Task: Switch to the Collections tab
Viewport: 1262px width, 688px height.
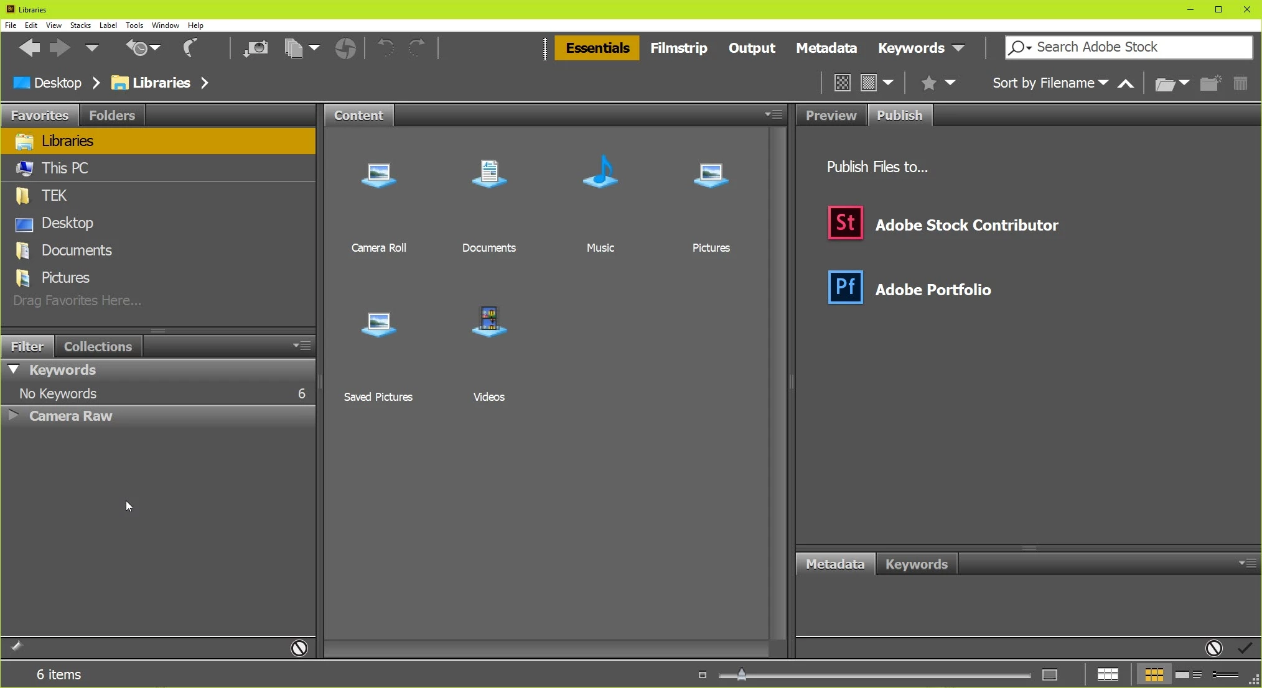Action: point(98,346)
